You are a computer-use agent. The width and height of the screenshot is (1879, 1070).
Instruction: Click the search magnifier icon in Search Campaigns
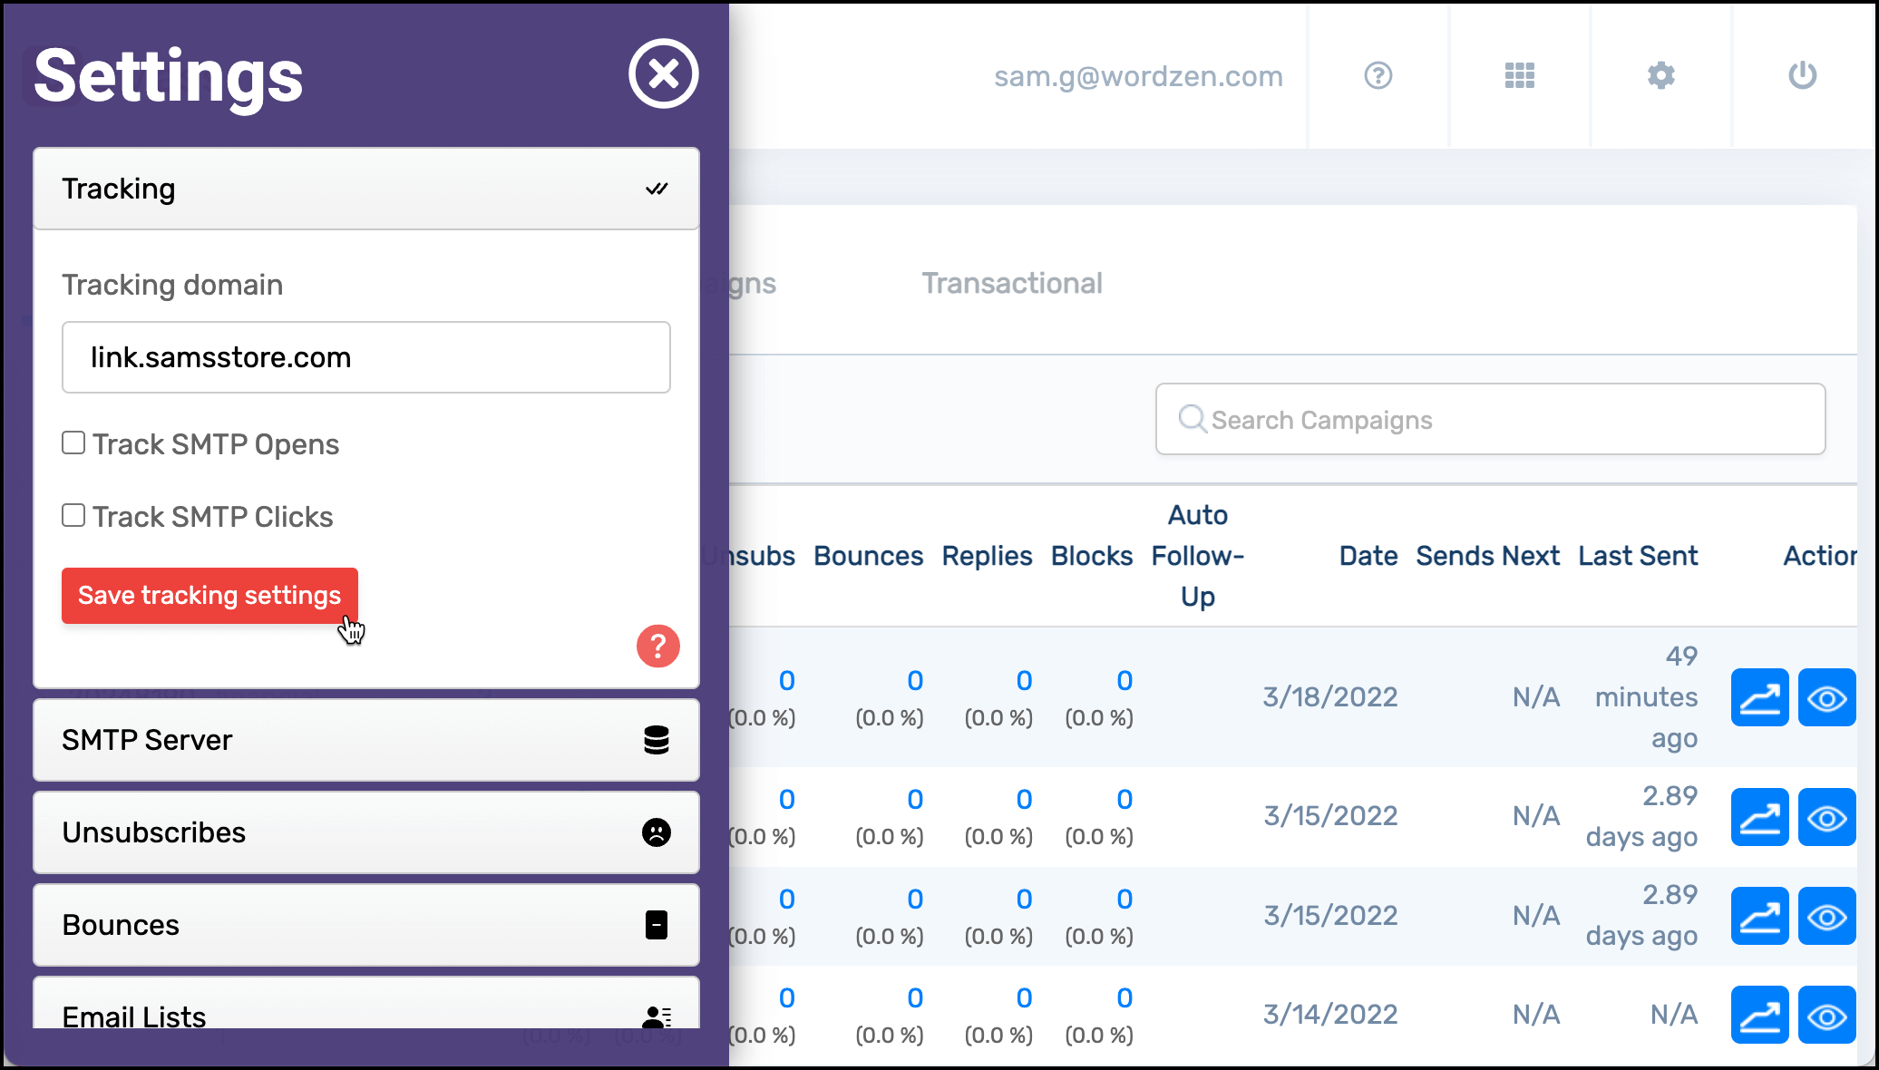coord(1193,419)
